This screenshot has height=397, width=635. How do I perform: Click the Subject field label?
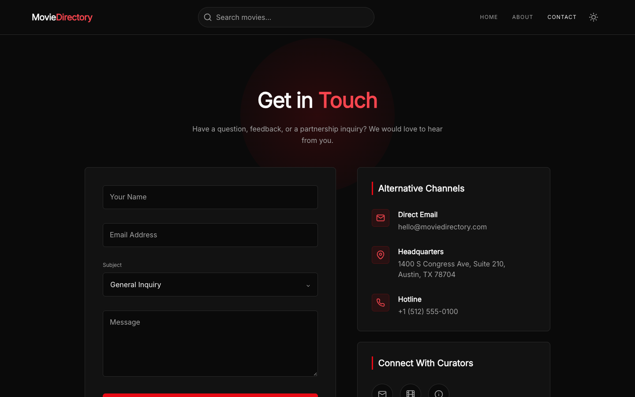(112, 265)
